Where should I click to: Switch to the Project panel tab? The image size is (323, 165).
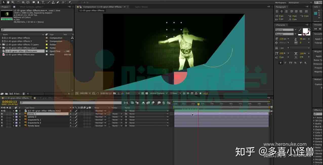[x=5, y=7]
